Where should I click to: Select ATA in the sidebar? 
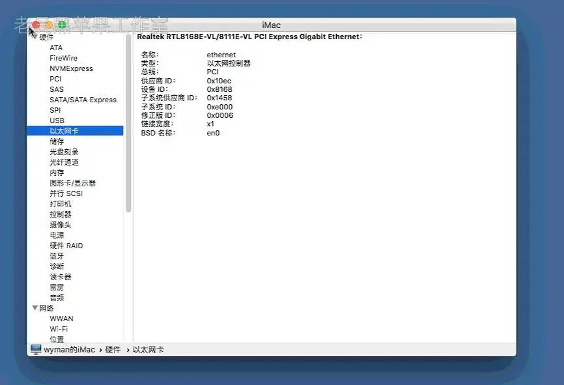tap(56, 48)
